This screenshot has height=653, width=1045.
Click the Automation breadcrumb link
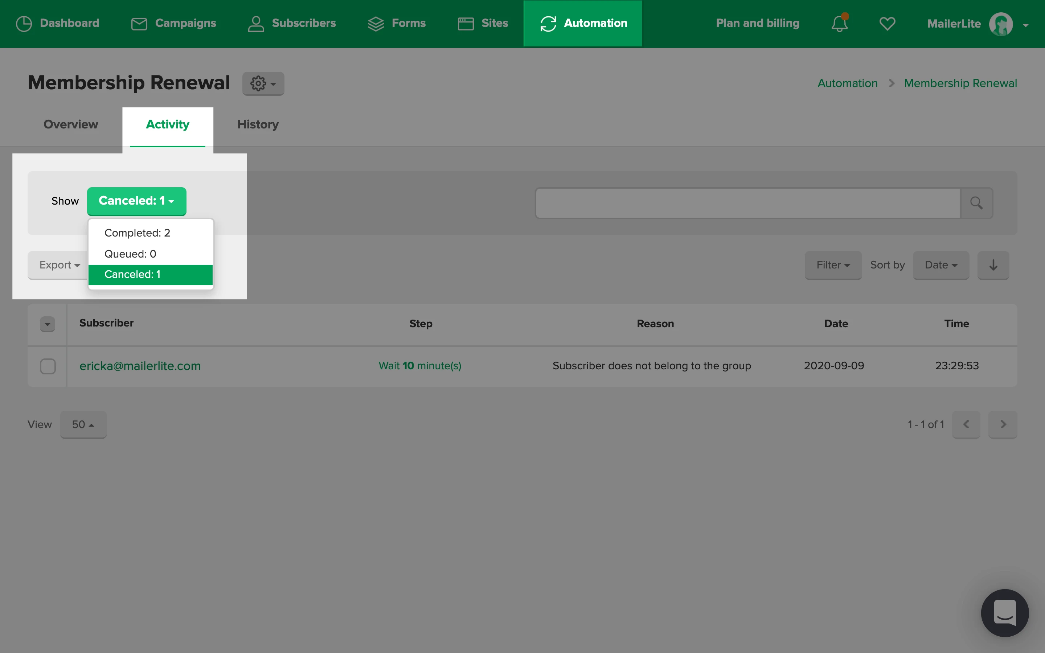[x=847, y=83]
